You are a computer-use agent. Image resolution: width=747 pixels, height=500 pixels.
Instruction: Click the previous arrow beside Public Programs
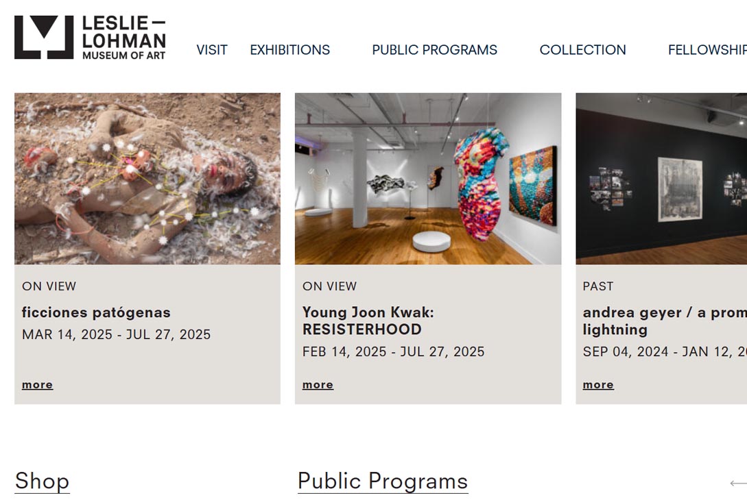[738, 484]
